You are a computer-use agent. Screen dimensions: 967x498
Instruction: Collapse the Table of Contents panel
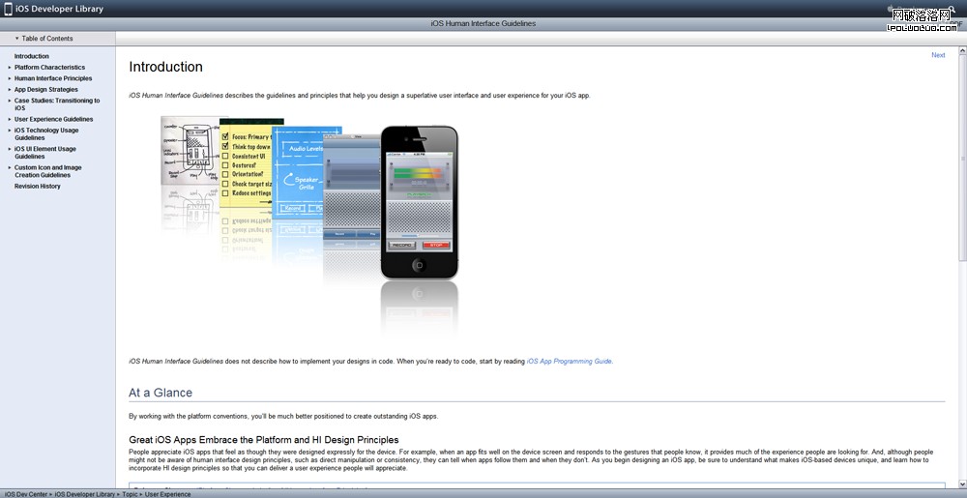click(44, 39)
